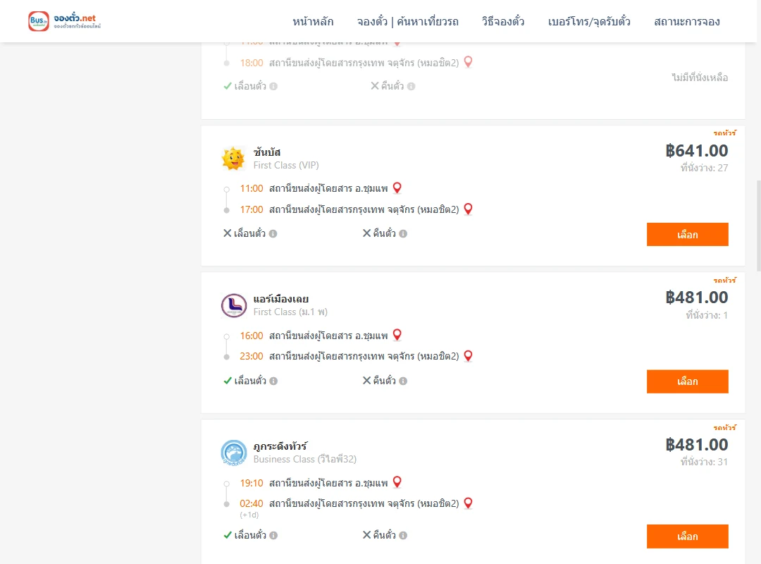Image resolution: width=761 pixels, height=564 pixels.
Task: Click the 23:00 arrival time
Action: pyautogui.click(x=252, y=356)
